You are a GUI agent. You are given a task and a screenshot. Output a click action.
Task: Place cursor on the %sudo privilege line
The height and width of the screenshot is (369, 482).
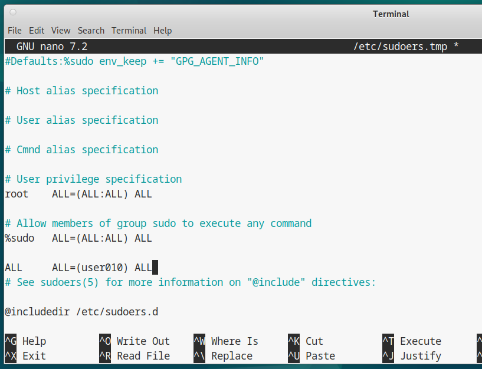point(78,238)
